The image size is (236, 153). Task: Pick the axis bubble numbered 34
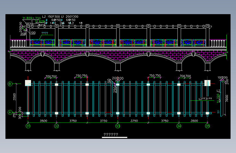pos(179,126)
